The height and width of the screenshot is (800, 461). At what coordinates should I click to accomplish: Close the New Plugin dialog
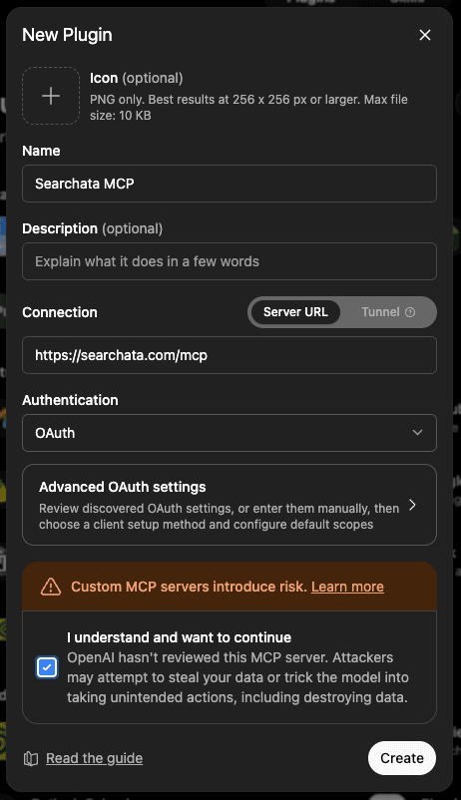click(x=425, y=35)
